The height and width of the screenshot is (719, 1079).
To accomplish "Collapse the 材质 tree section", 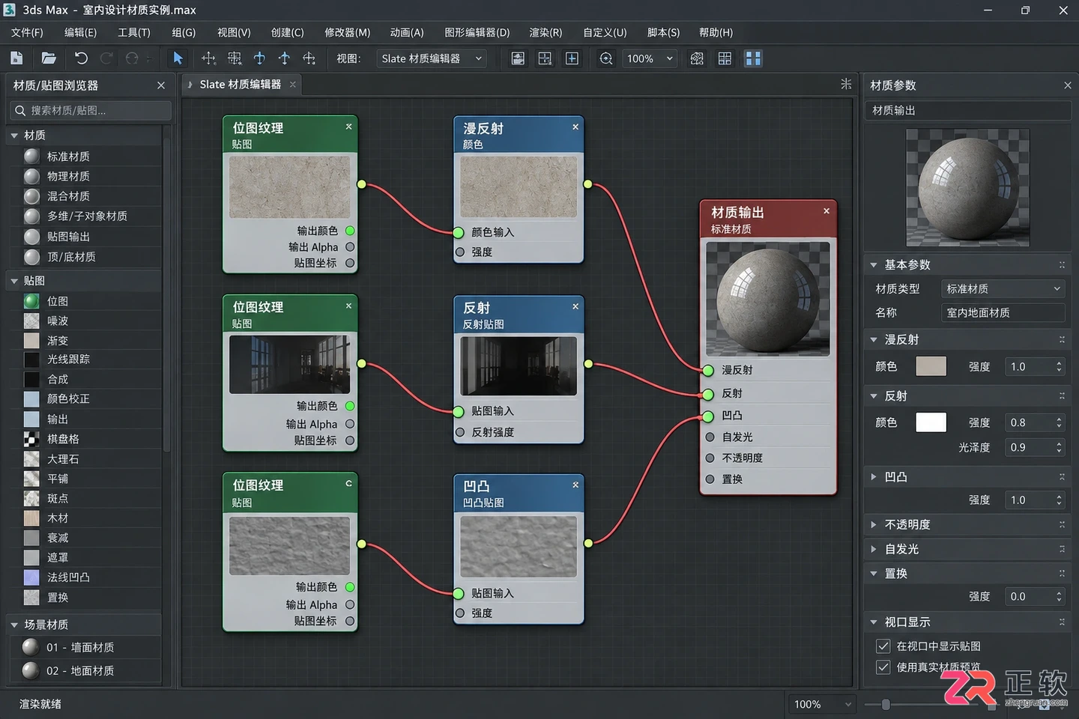I will pyautogui.click(x=14, y=136).
